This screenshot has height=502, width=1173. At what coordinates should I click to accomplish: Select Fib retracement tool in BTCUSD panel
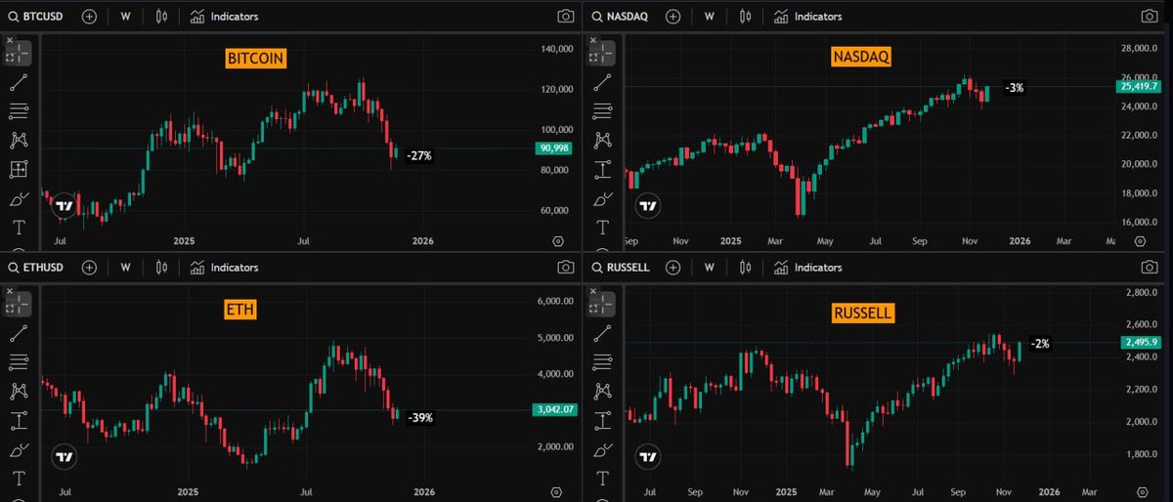[19, 111]
